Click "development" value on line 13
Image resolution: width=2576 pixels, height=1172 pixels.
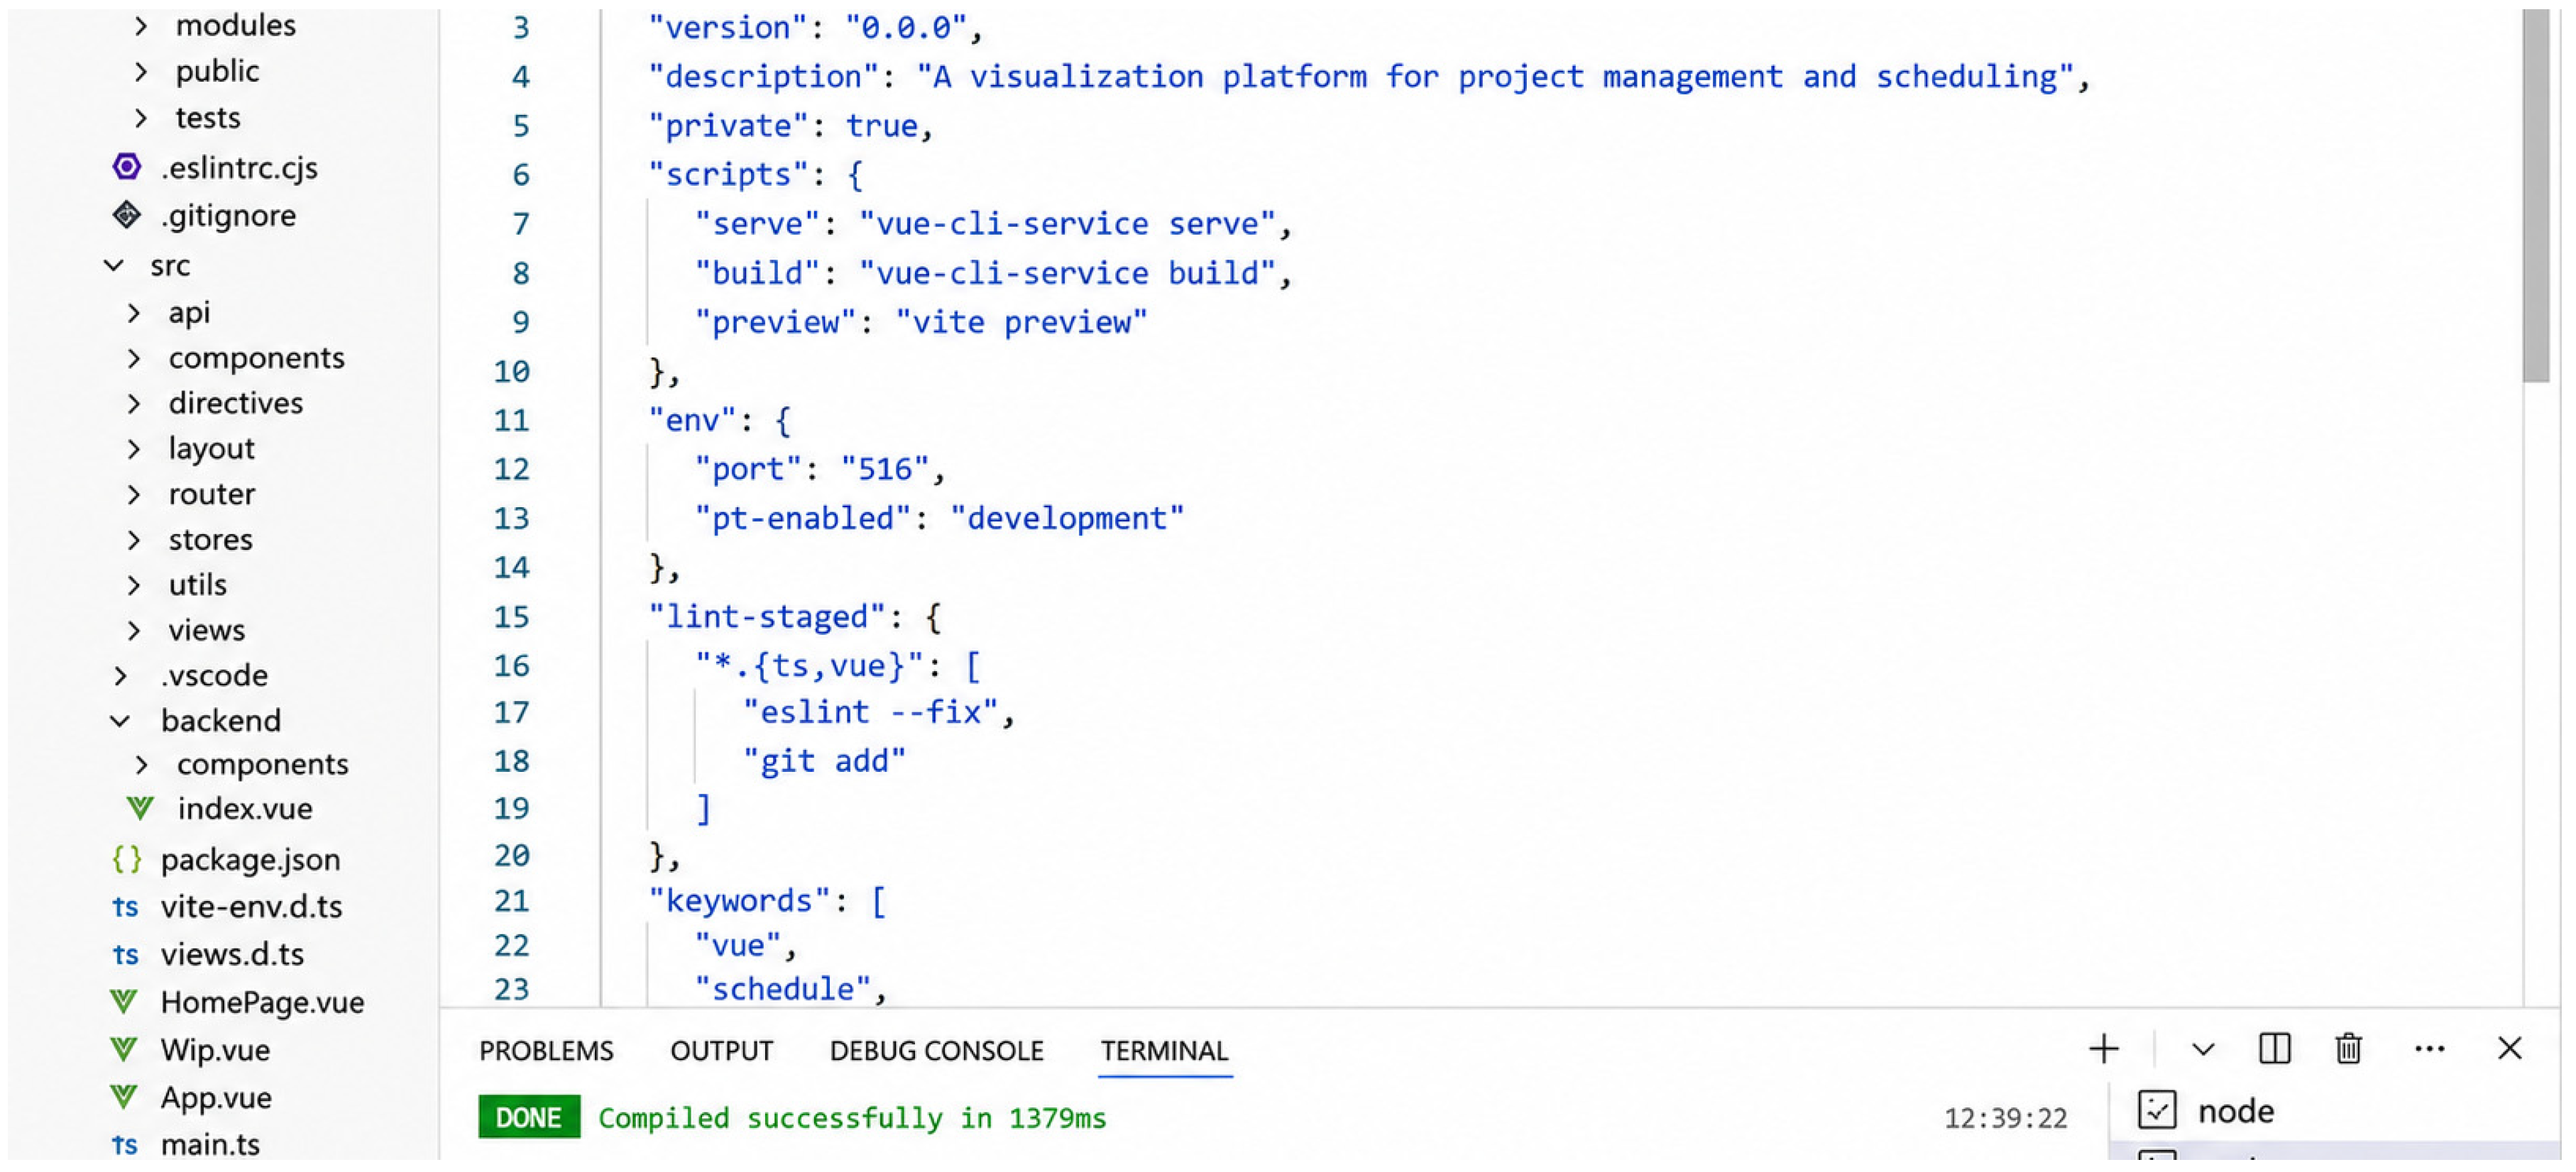pos(1067,519)
